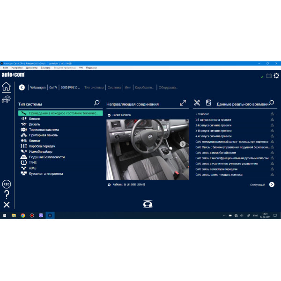Click warning triangle beside 'CAN: связь селектора передачи'
This screenshot has height=281, width=281.
coord(272,169)
